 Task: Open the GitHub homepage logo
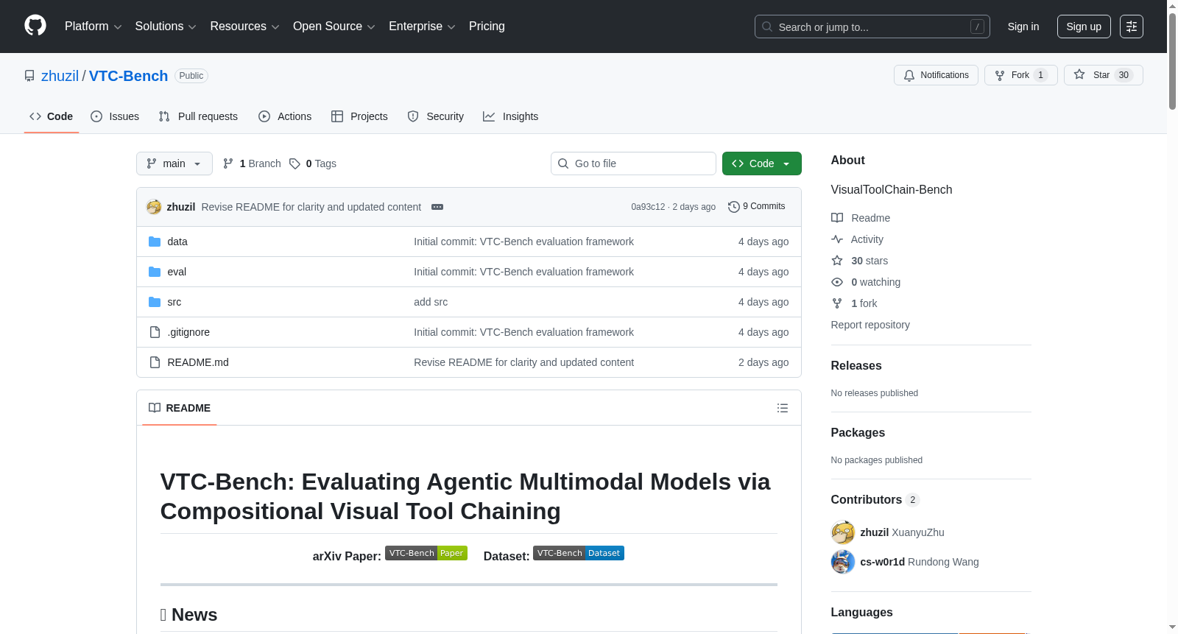point(35,26)
